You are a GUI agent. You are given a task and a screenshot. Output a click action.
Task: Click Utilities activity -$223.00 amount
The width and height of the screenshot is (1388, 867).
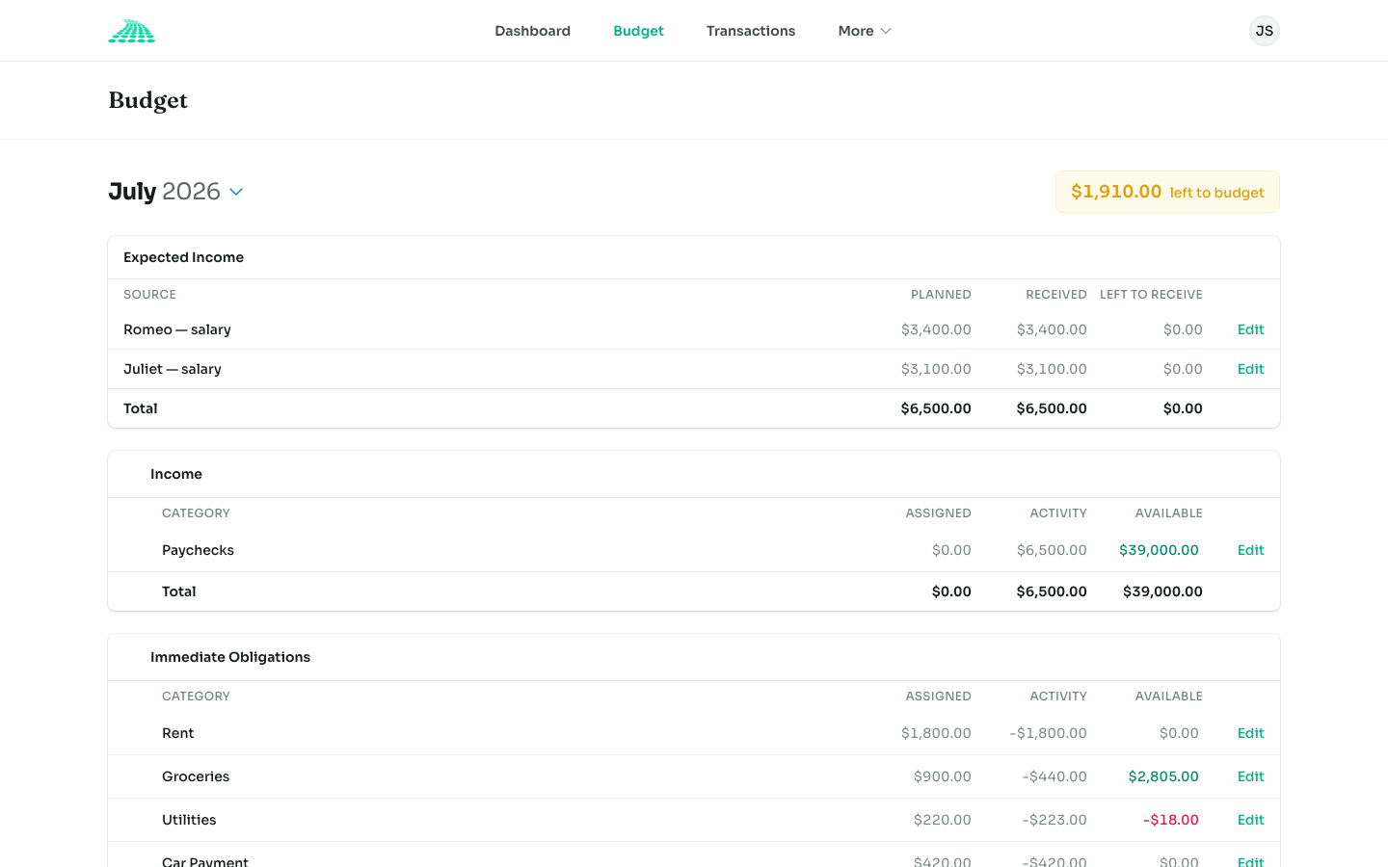click(1054, 820)
